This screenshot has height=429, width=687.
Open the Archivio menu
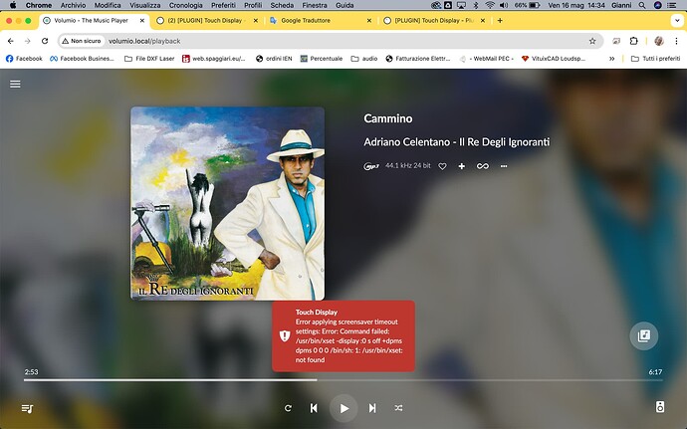click(x=73, y=5)
